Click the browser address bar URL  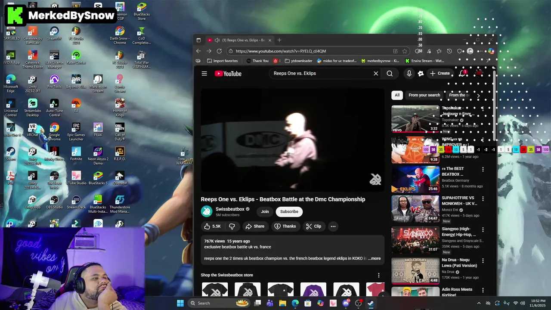[281, 51]
